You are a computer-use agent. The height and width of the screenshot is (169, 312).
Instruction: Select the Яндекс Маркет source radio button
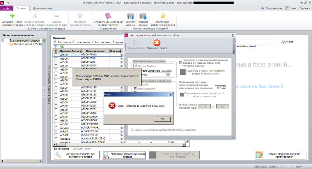[x=136, y=66]
